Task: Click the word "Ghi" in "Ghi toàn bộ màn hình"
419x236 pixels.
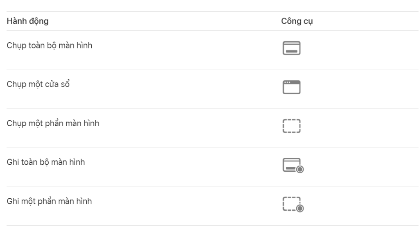Action: click(12, 162)
